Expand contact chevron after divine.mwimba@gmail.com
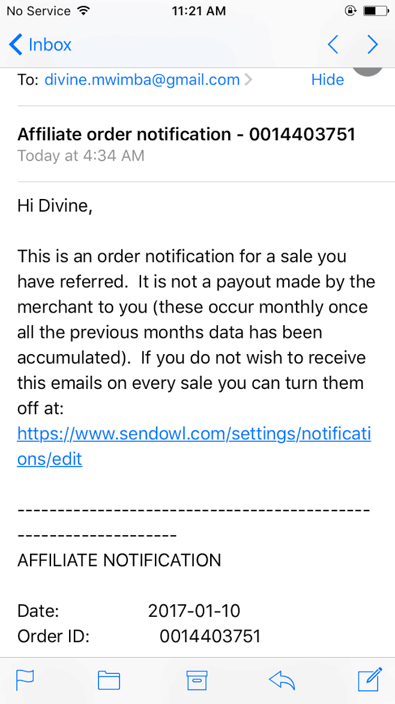 tap(248, 81)
